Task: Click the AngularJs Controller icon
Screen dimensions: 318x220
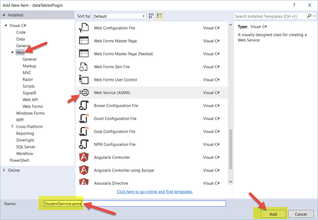Action: tap(84, 157)
